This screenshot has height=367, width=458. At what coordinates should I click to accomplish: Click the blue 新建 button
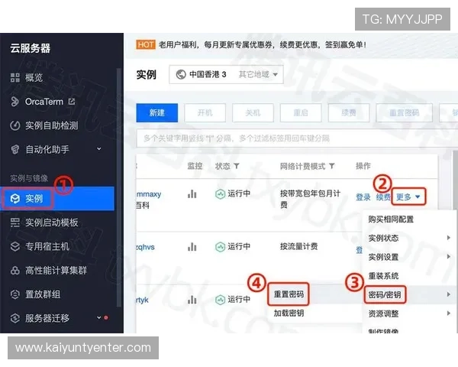click(x=156, y=112)
